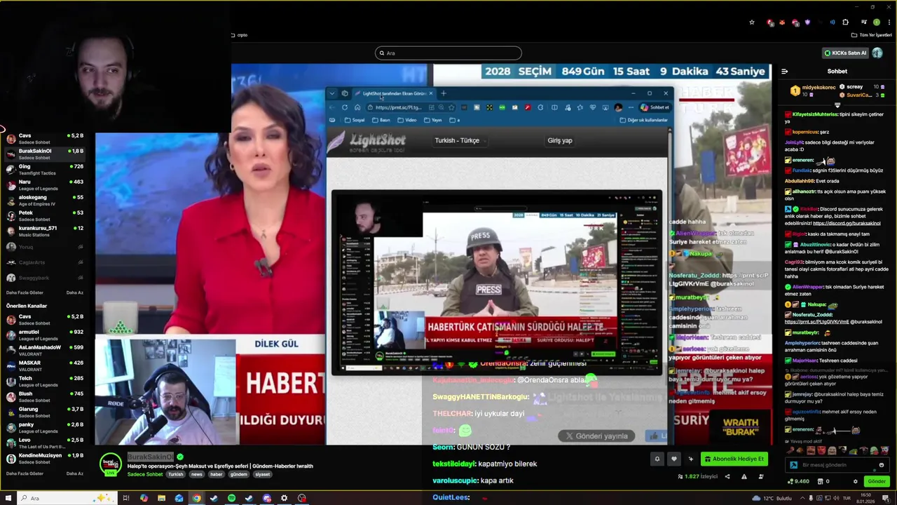Image resolution: width=897 pixels, height=505 pixels.
Task: Open the user avatar beside KICKs Satın Al
Action: click(x=877, y=53)
